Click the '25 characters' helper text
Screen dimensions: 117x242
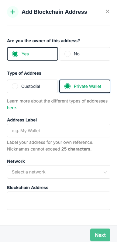76,149
